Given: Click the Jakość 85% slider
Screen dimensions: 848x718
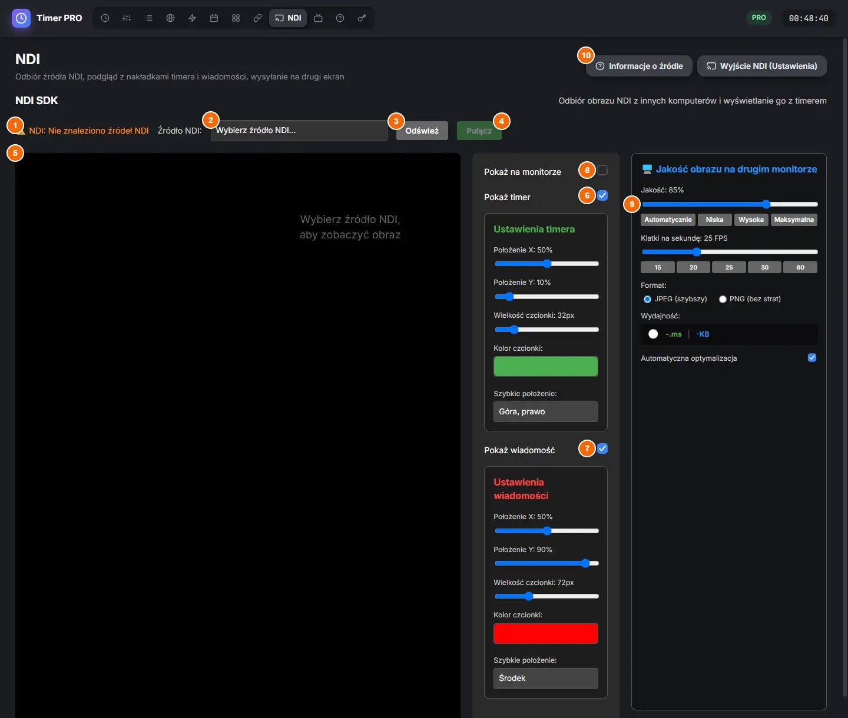Looking at the screenshot, I should [730, 204].
